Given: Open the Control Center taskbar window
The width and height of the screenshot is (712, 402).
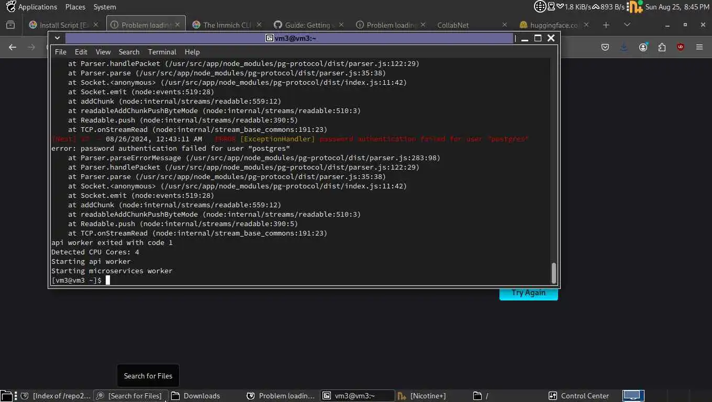Looking at the screenshot, I should (x=583, y=396).
